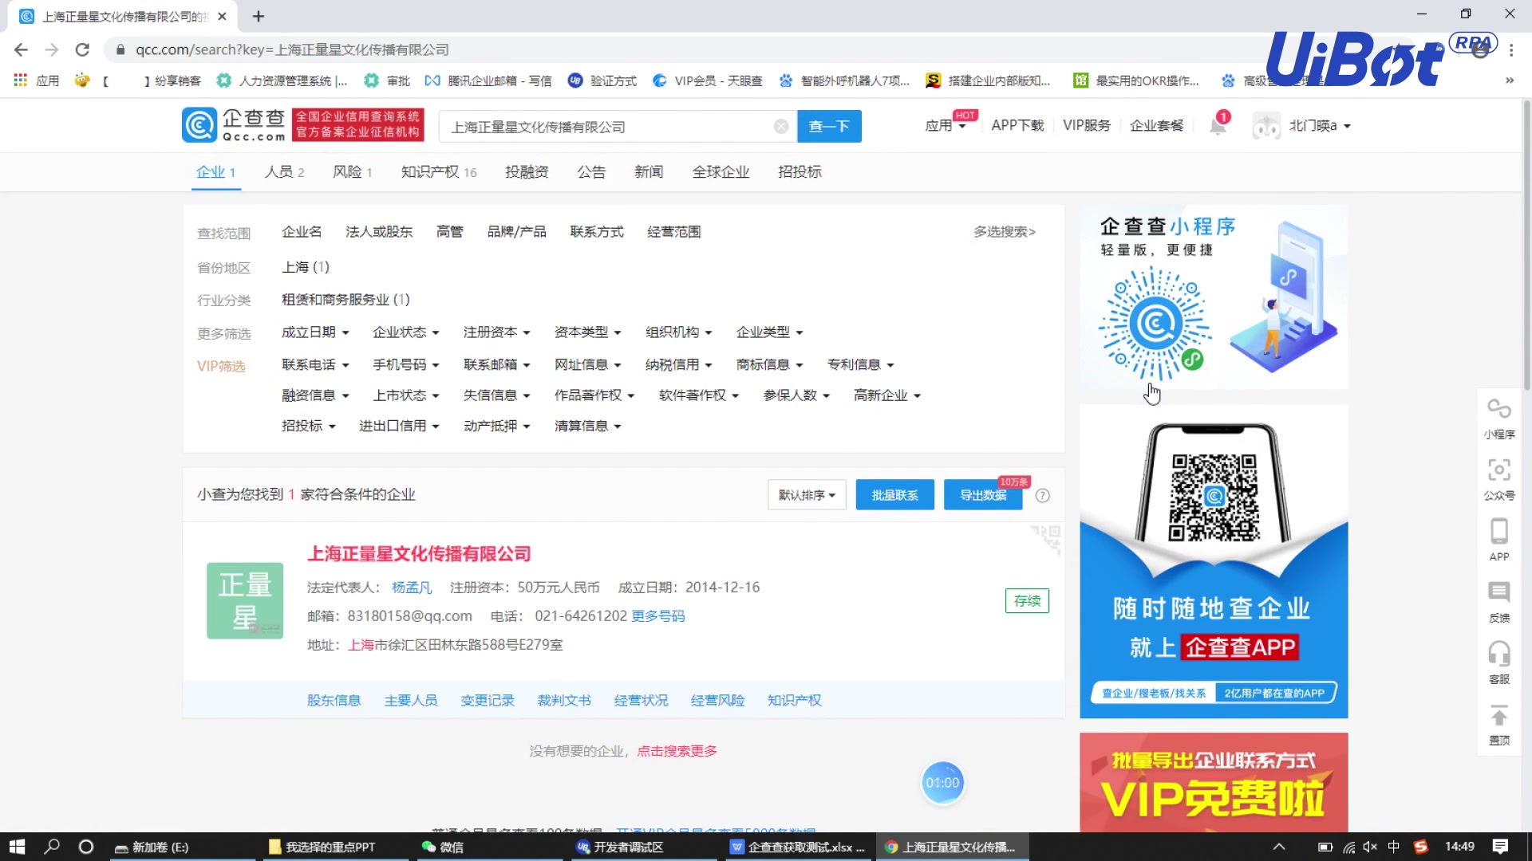Click the company logo thumbnail 正量星

click(245, 600)
